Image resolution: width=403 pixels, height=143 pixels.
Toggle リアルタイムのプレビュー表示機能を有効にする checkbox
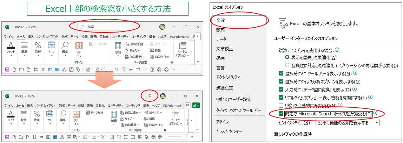click(281, 98)
